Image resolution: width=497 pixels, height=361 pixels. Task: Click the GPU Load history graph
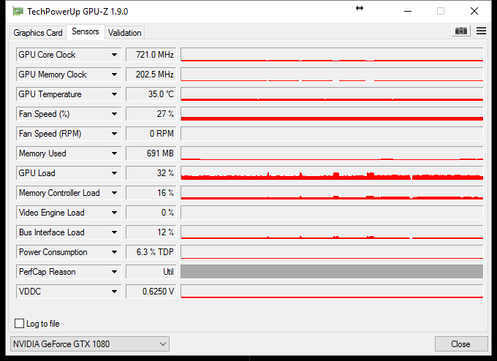pos(332,173)
